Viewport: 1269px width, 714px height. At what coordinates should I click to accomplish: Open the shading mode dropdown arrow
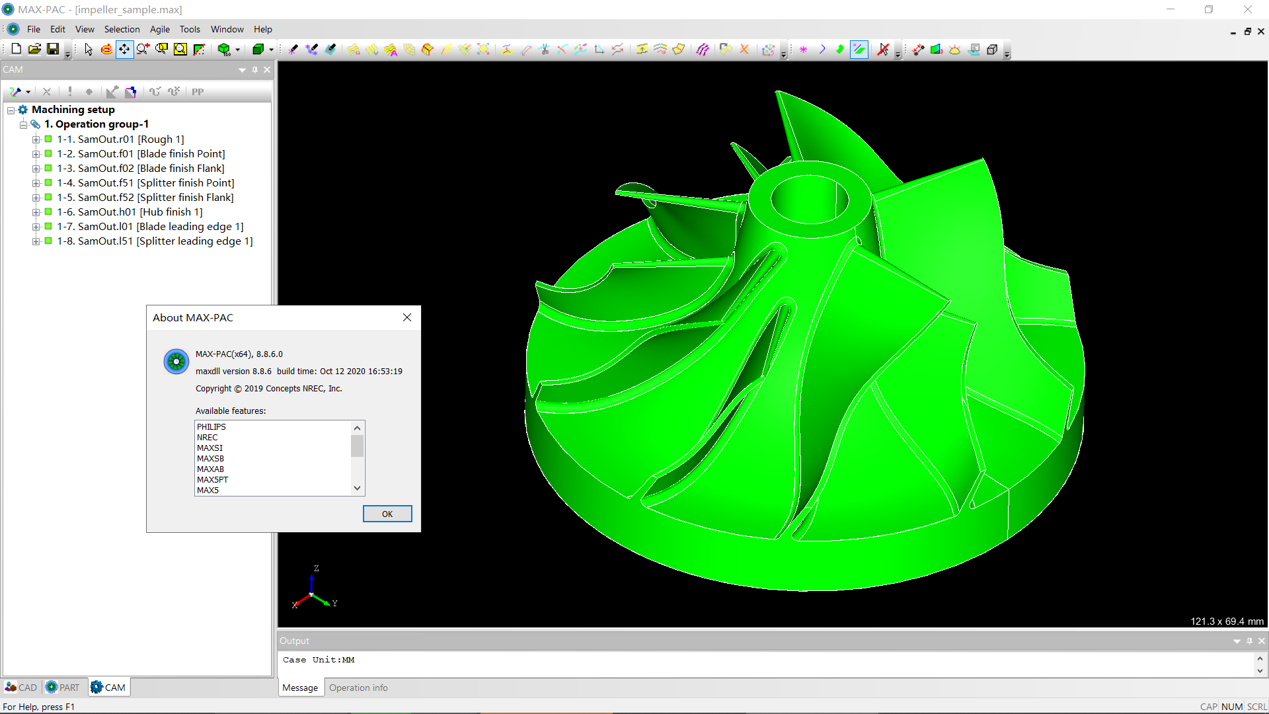[271, 50]
